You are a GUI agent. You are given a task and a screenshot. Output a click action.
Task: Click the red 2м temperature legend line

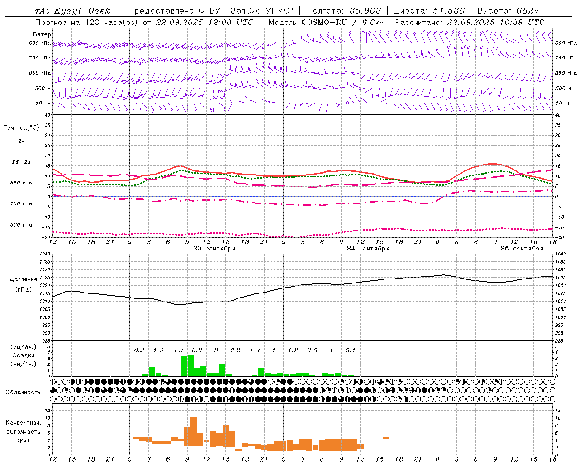pos(21,146)
